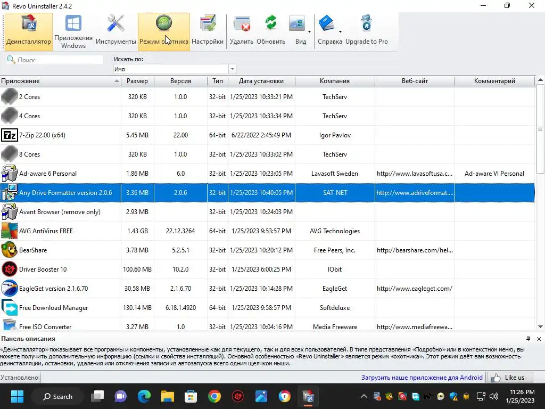Click the Igor Pavlov company cell

(335, 135)
